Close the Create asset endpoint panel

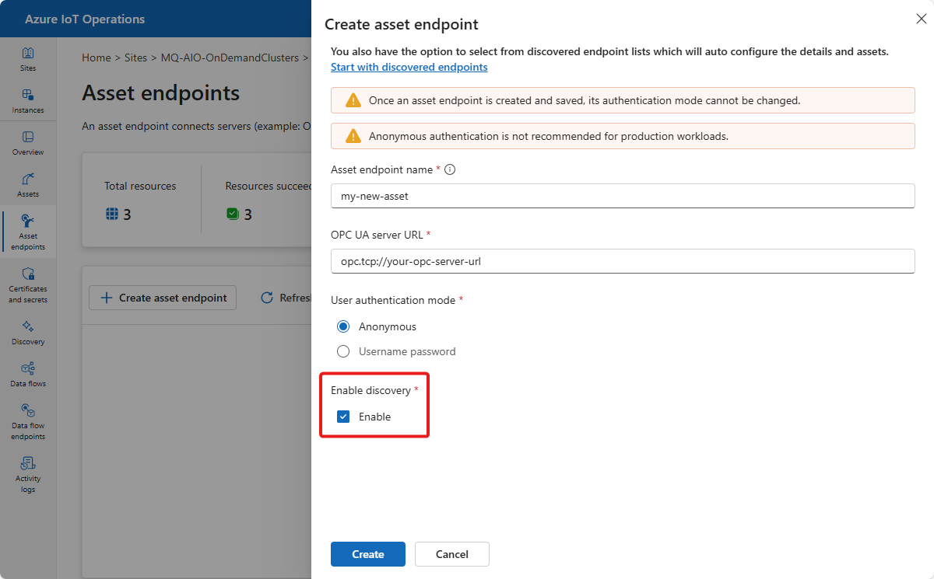pos(922,19)
